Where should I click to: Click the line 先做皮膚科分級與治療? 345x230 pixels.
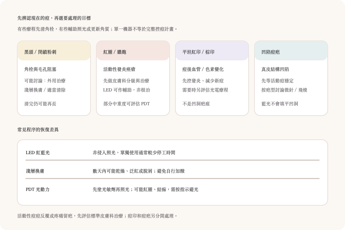tap(126, 81)
